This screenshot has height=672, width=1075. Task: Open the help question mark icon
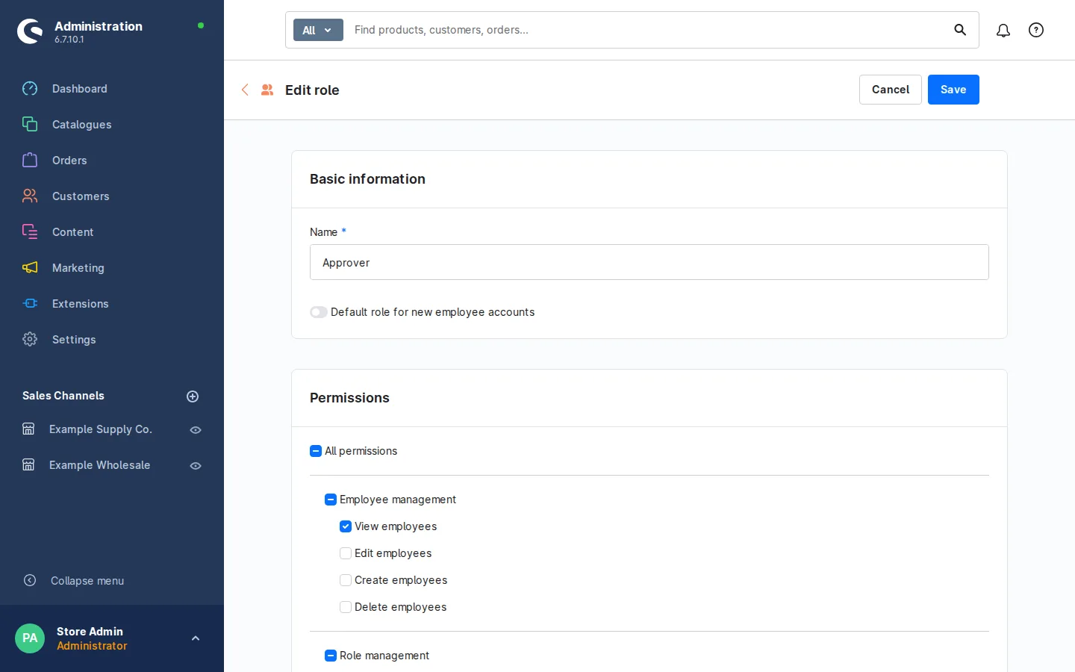[1036, 30]
